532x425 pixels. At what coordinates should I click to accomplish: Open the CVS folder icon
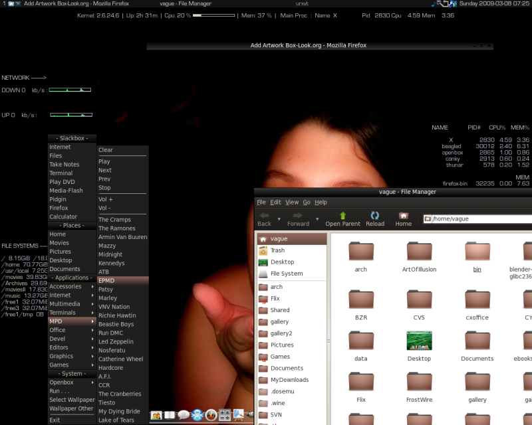[420, 299]
